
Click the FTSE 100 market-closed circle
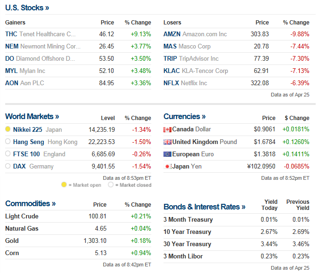8,154
